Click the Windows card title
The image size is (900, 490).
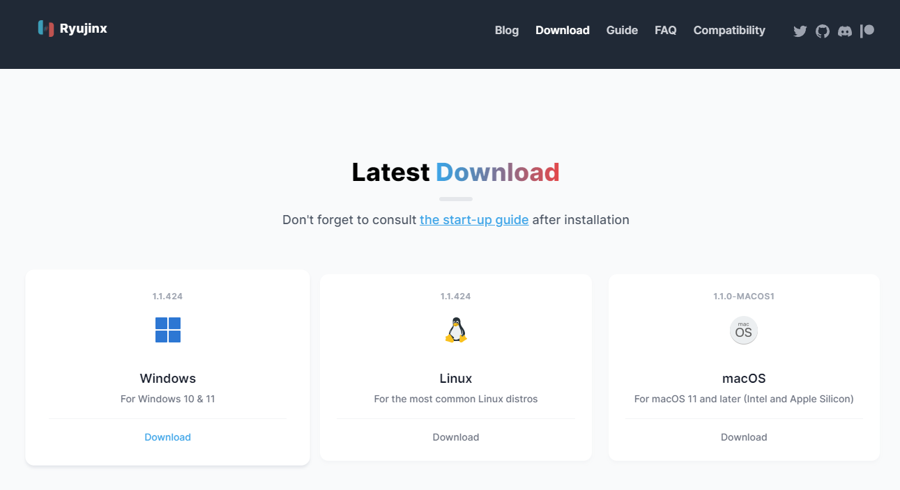coord(168,379)
